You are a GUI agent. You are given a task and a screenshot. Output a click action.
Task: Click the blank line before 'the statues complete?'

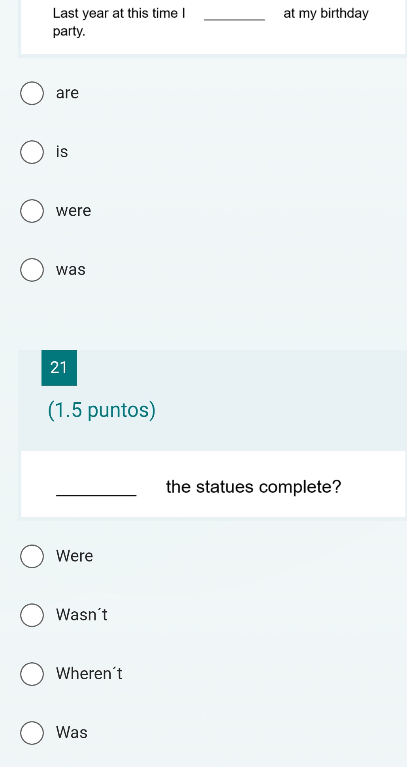coord(96,493)
